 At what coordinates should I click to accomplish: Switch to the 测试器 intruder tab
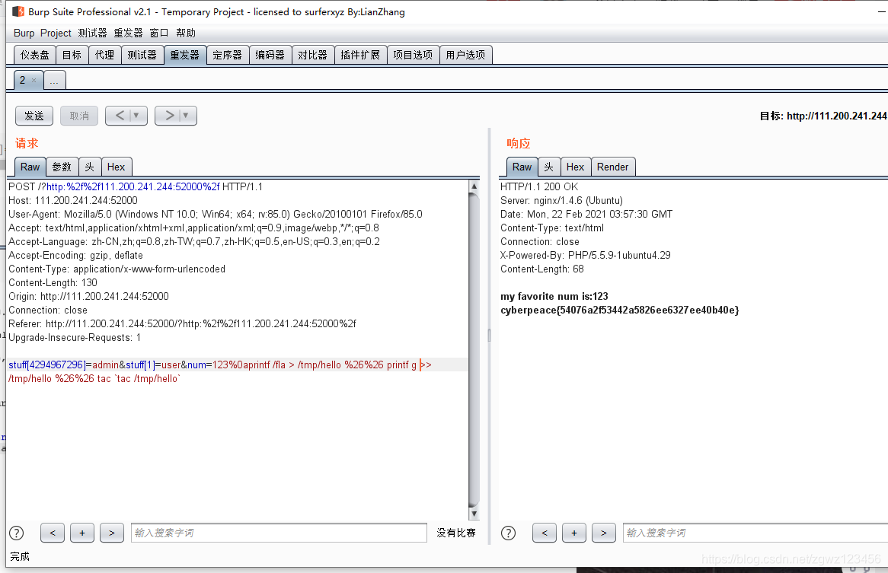click(x=142, y=55)
